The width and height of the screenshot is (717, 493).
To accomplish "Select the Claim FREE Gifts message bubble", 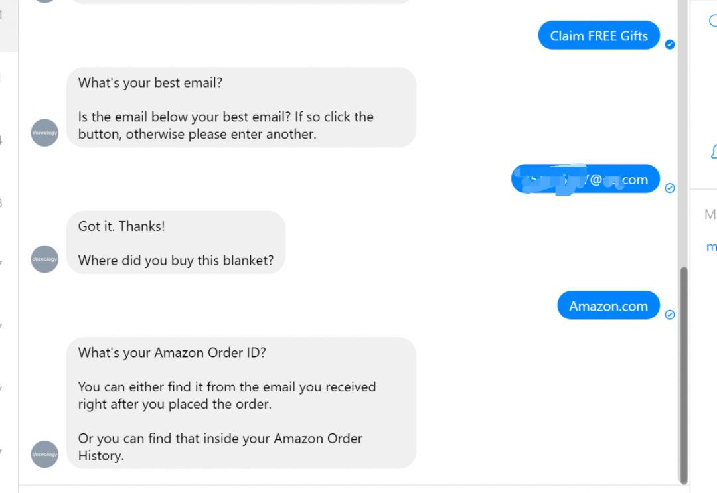I will point(599,35).
